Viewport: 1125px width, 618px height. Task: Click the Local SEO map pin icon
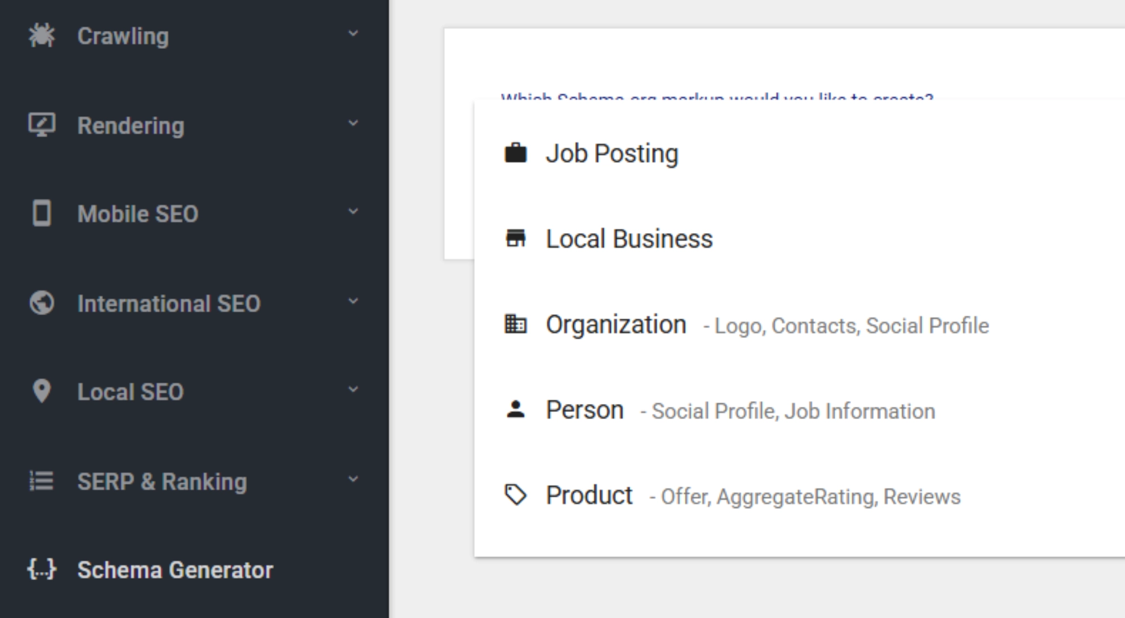[x=42, y=391]
